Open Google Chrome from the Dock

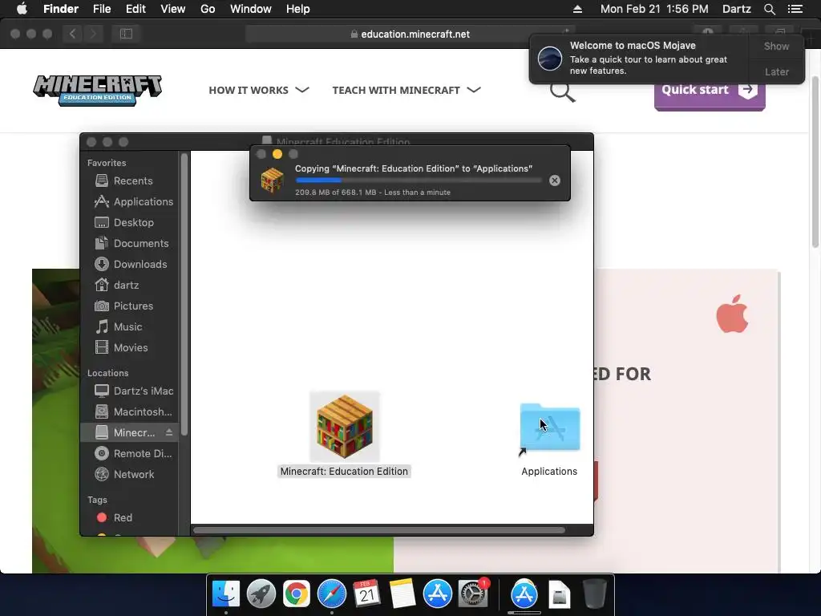click(297, 594)
